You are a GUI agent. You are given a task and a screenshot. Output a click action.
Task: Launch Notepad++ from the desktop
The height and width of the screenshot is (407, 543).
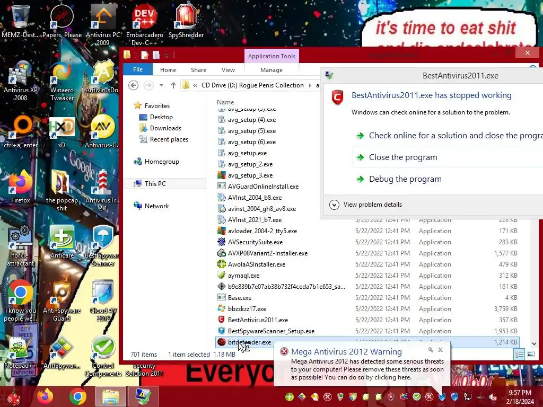tap(21, 352)
